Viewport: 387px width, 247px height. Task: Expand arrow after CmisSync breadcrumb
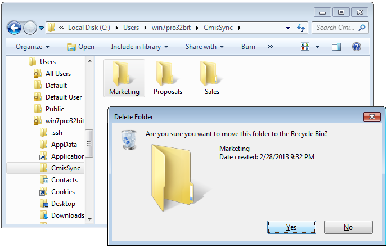pos(240,28)
